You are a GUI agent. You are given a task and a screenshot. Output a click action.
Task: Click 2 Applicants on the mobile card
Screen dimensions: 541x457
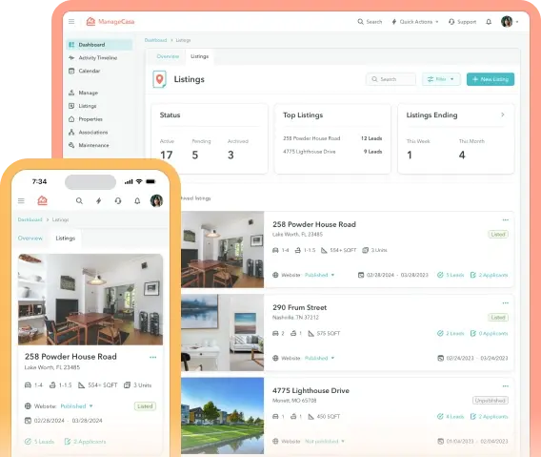pyautogui.click(x=85, y=442)
